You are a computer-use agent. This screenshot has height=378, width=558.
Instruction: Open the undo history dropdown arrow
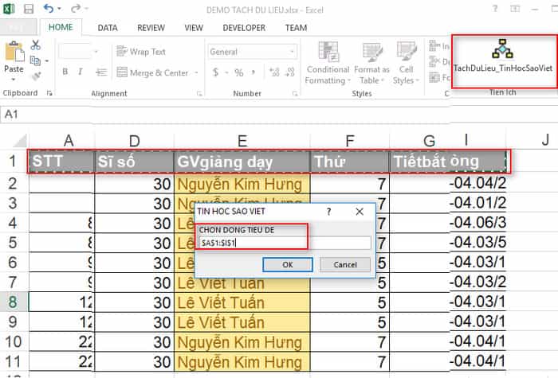point(59,9)
